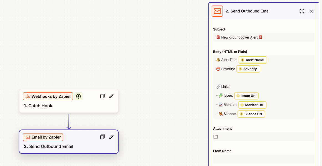The width and height of the screenshot is (322, 166).
Task: Click the From Name input field
Action: tap(264, 159)
